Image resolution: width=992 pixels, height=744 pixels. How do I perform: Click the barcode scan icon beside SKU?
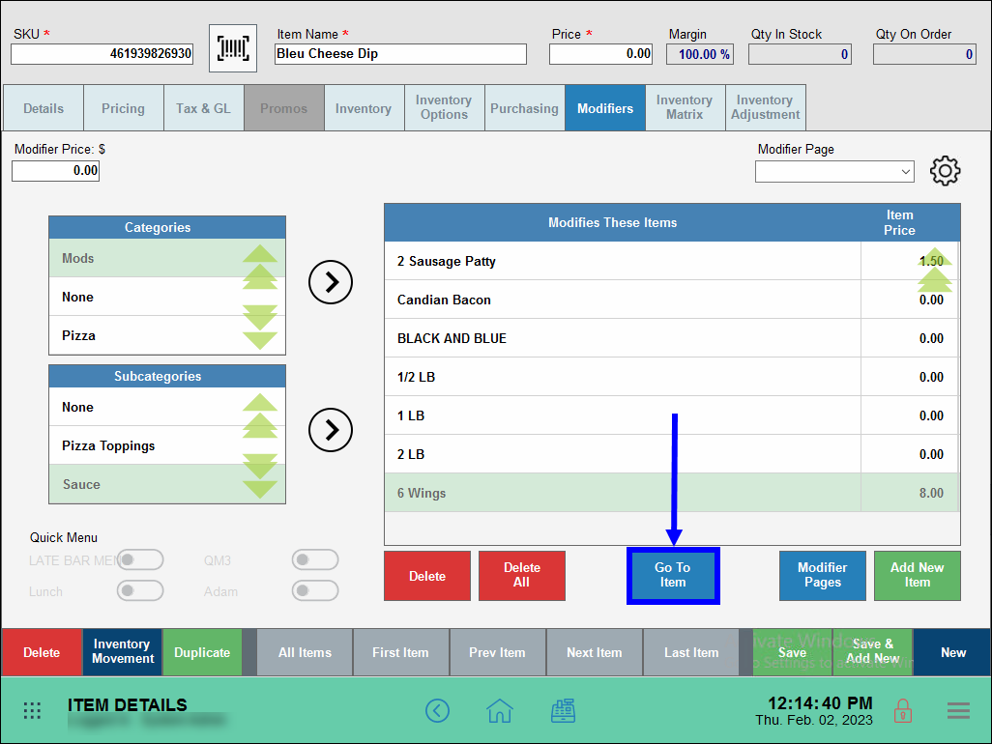(233, 48)
